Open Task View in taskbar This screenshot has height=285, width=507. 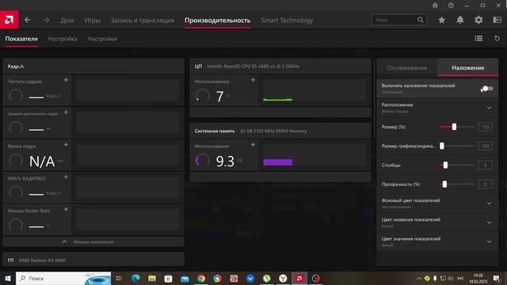pyautogui.click(x=119, y=278)
